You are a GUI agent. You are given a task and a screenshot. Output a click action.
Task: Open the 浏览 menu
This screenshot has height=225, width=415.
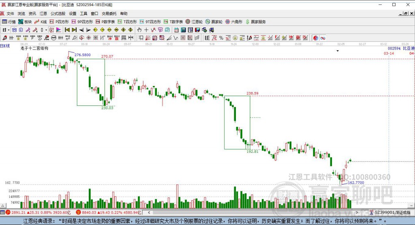point(21,13)
